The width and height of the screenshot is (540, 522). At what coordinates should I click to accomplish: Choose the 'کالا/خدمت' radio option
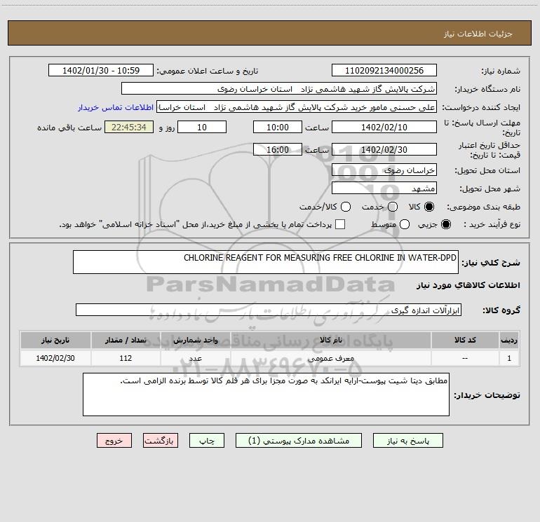[x=344, y=207]
